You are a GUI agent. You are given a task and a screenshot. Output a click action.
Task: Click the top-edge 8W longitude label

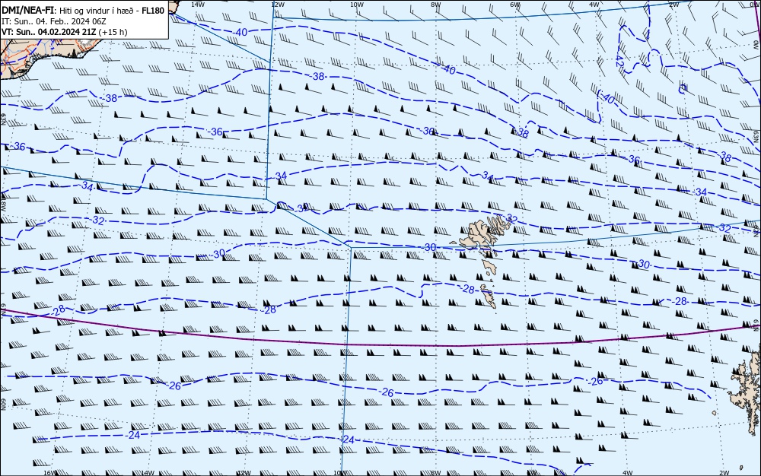[x=436, y=4]
